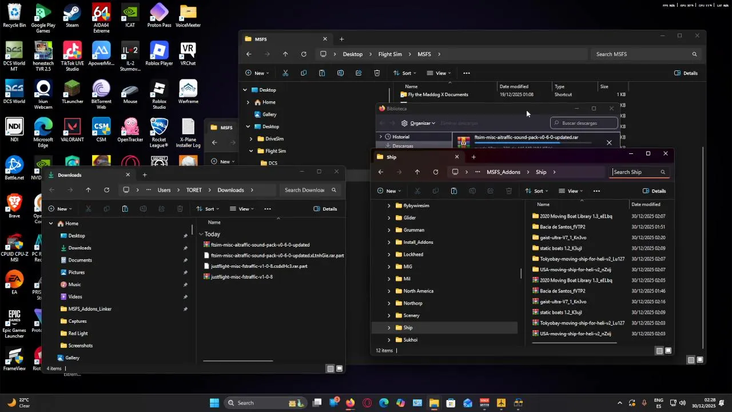The width and height of the screenshot is (732, 412).
Task: Unpin Desktop from Downloads window Quick access
Action: coord(185,236)
